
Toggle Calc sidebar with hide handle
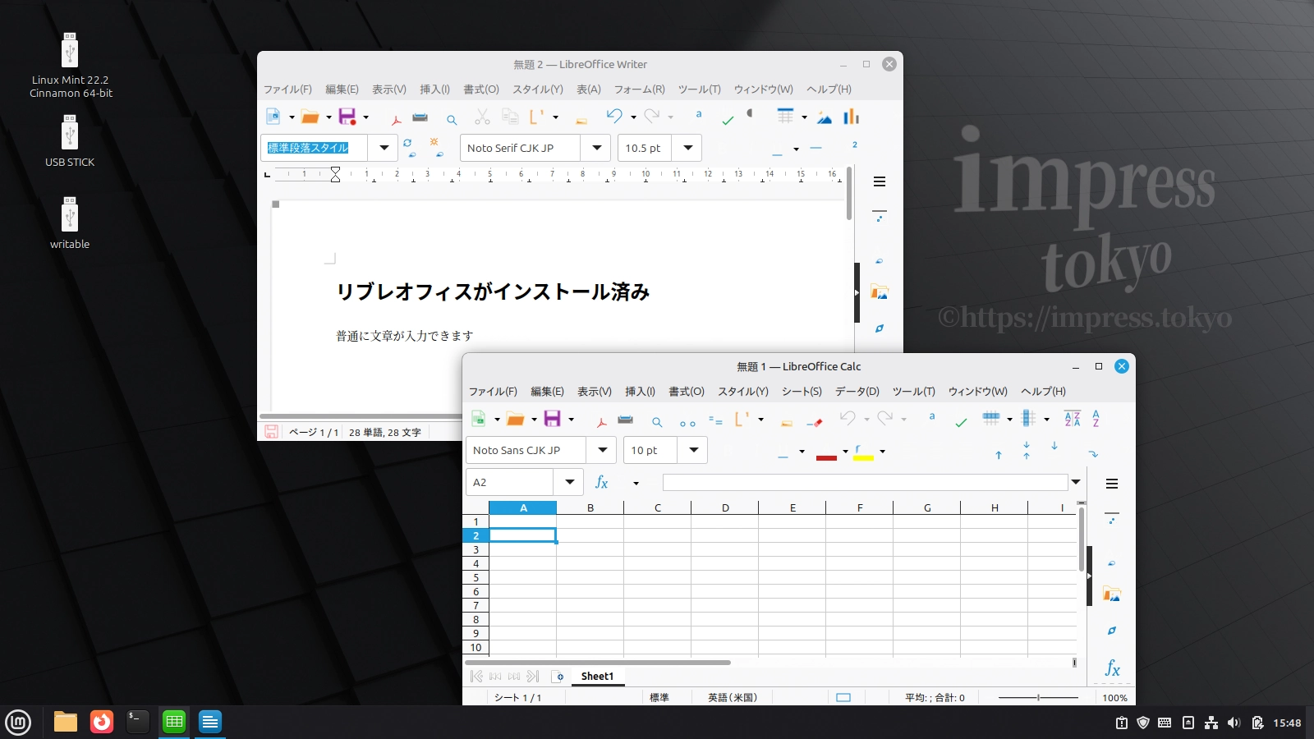click(x=1089, y=576)
